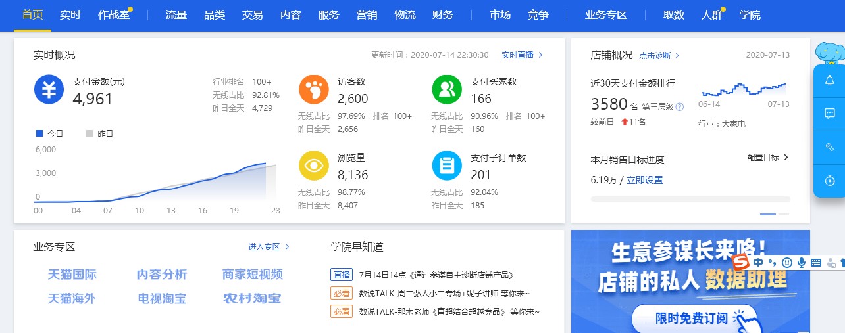Open the soft keyboard icon in IME bar
Screen dimensions: 845x333
tap(816, 263)
